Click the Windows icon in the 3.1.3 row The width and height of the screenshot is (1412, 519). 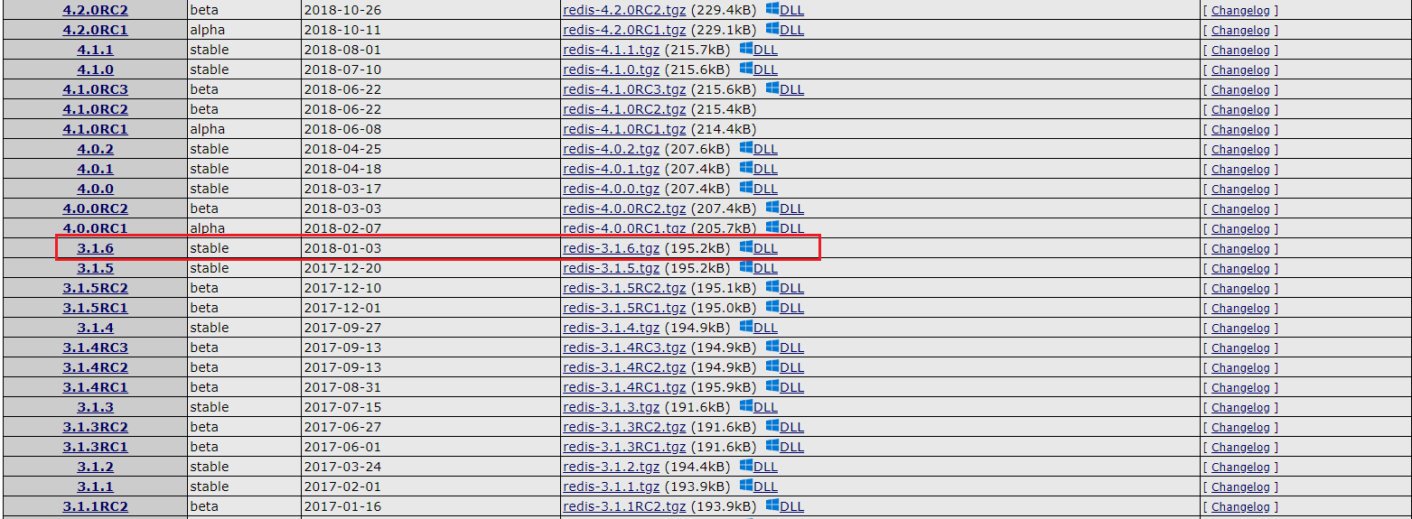[x=746, y=405]
